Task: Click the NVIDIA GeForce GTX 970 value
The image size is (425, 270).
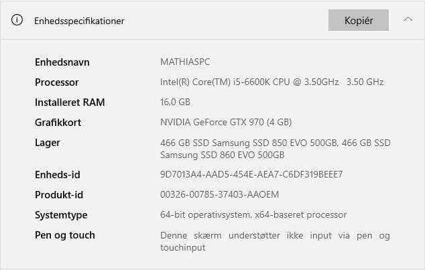Action: click(226, 123)
